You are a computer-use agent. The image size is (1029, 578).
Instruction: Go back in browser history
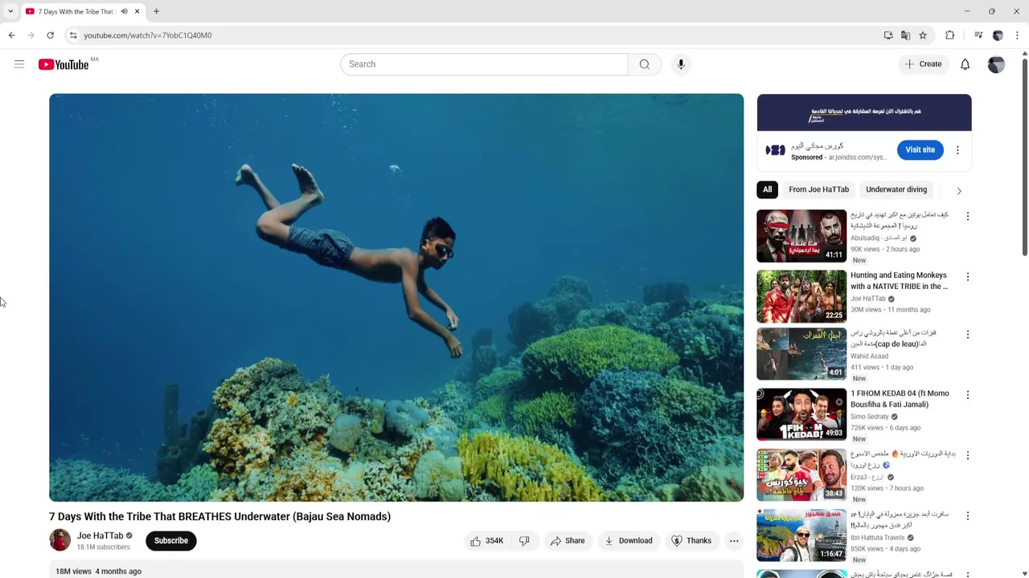11,35
